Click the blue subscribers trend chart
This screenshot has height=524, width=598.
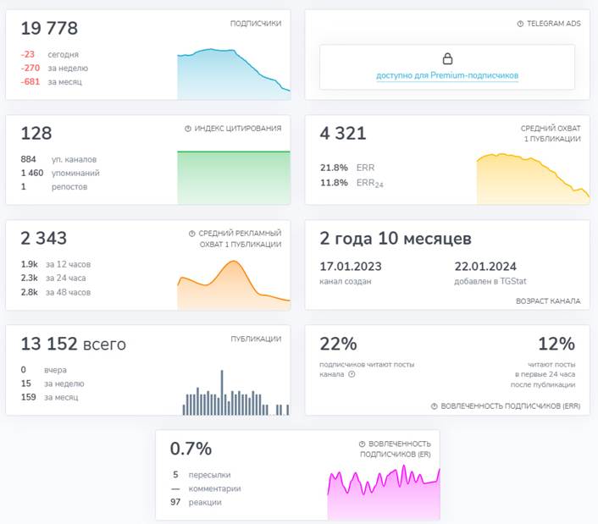coord(234,74)
